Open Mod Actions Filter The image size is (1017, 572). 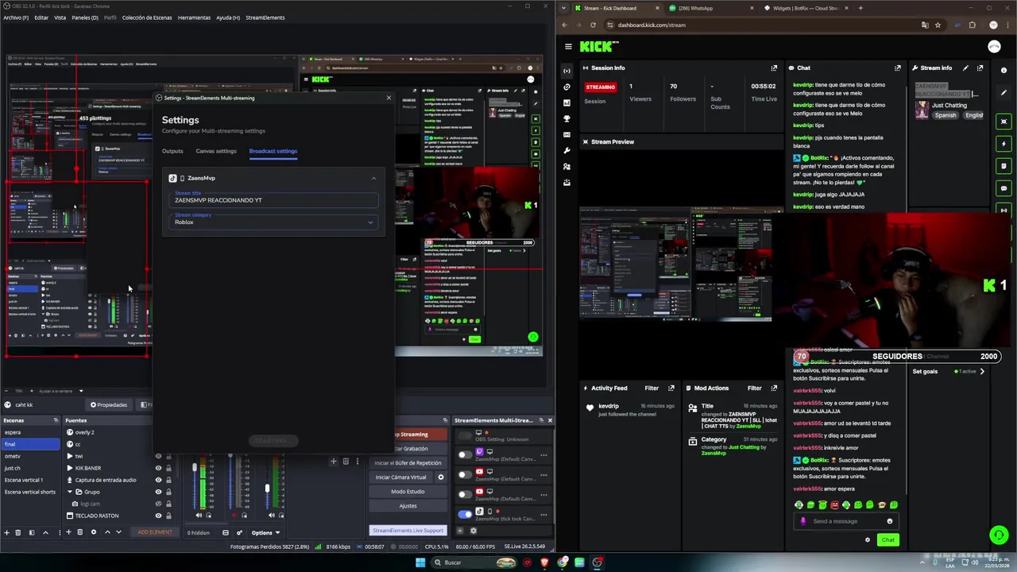pos(754,388)
